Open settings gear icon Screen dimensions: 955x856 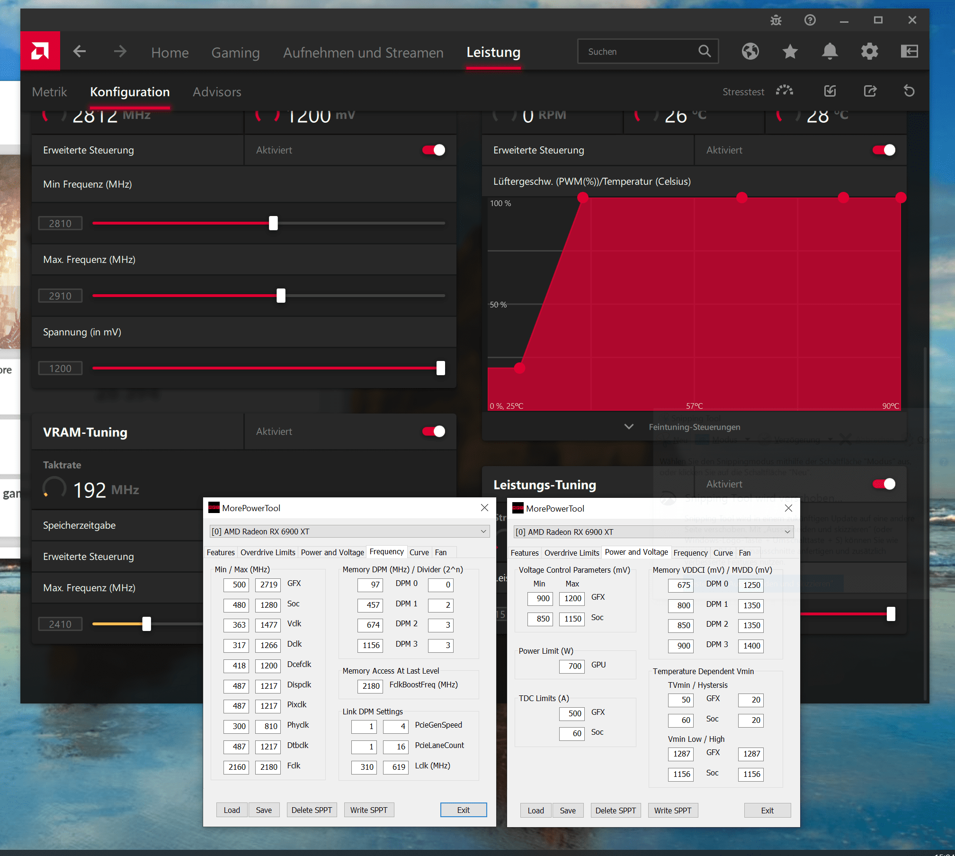[x=869, y=51]
